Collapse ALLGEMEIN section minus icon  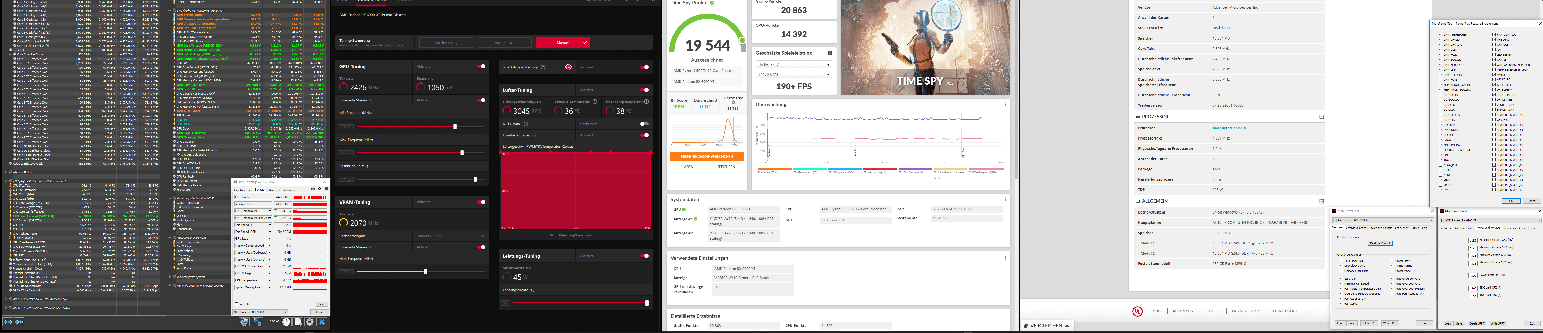[1321, 201]
